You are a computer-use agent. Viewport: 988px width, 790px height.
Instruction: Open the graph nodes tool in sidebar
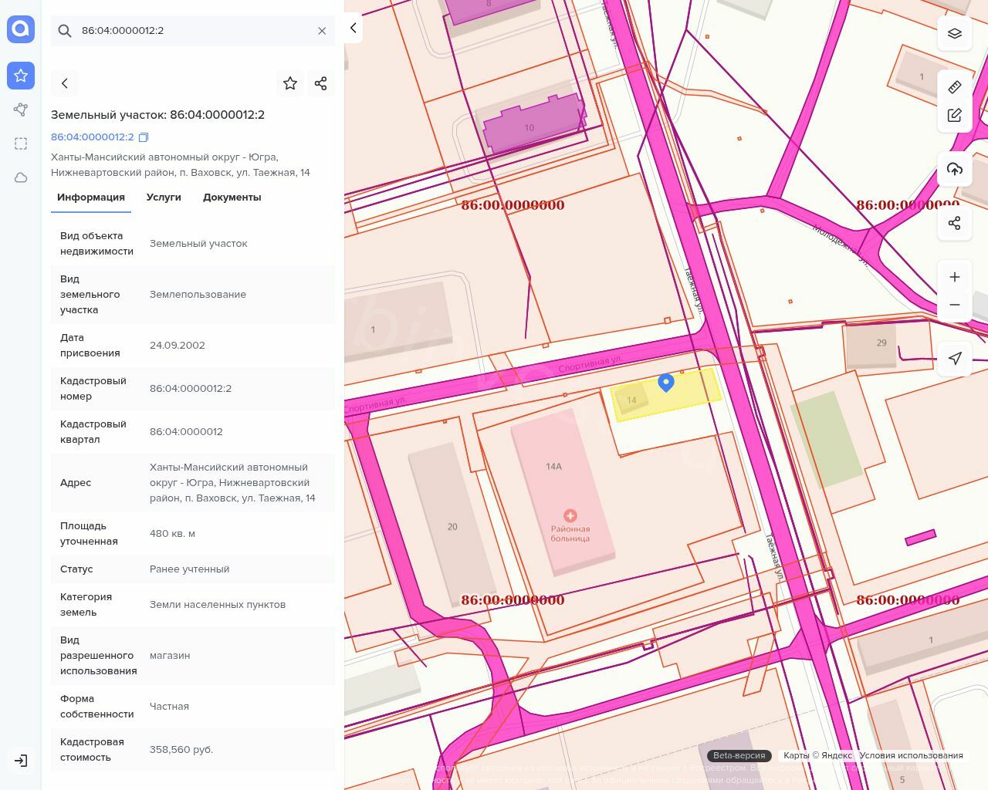[21, 110]
